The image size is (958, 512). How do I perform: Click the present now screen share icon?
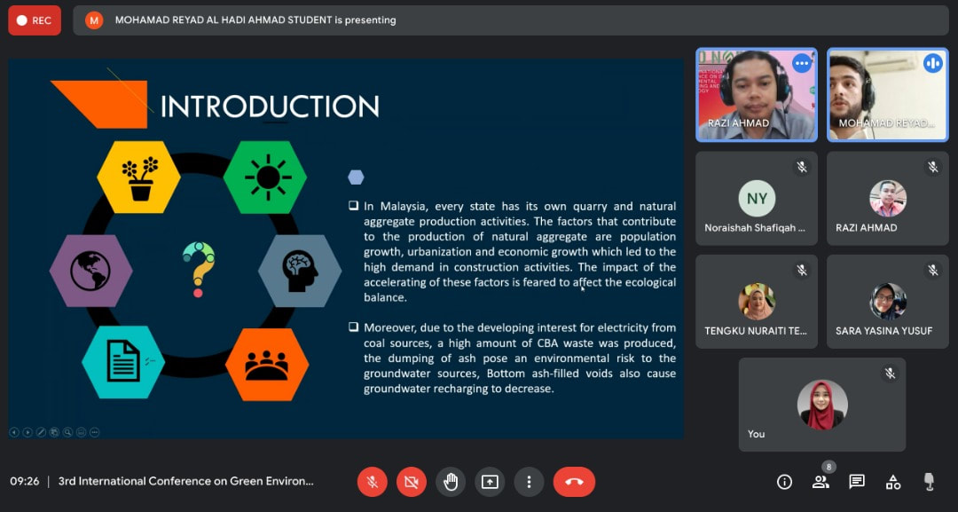point(490,482)
